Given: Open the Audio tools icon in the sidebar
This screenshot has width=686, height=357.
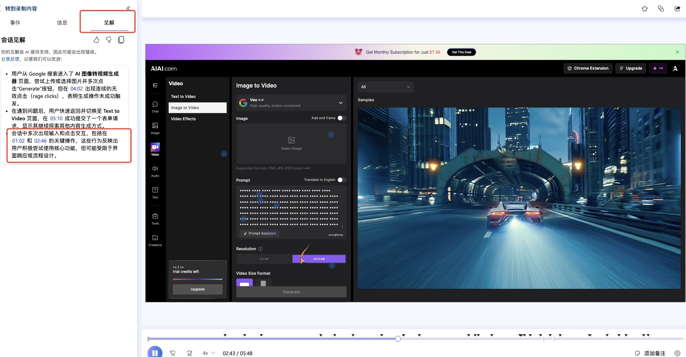Looking at the screenshot, I should [x=155, y=171].
